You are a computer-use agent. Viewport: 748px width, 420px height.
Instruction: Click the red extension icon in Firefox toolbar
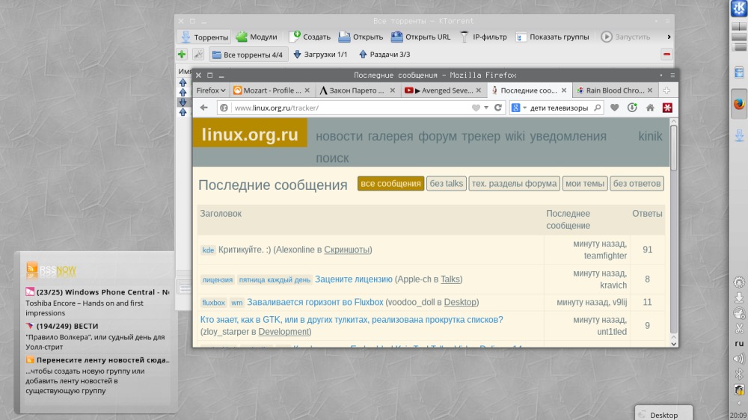(667, 108)
